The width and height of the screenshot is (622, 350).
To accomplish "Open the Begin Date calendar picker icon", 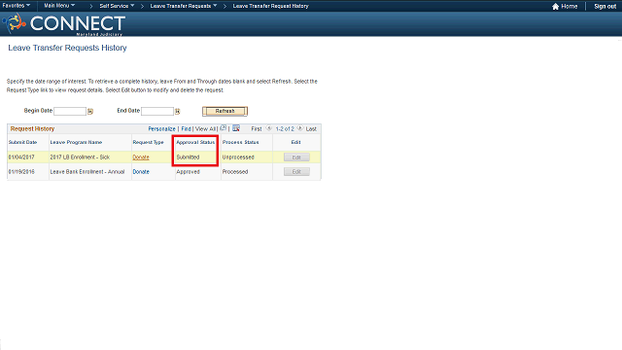I will (x=90, y=112).
